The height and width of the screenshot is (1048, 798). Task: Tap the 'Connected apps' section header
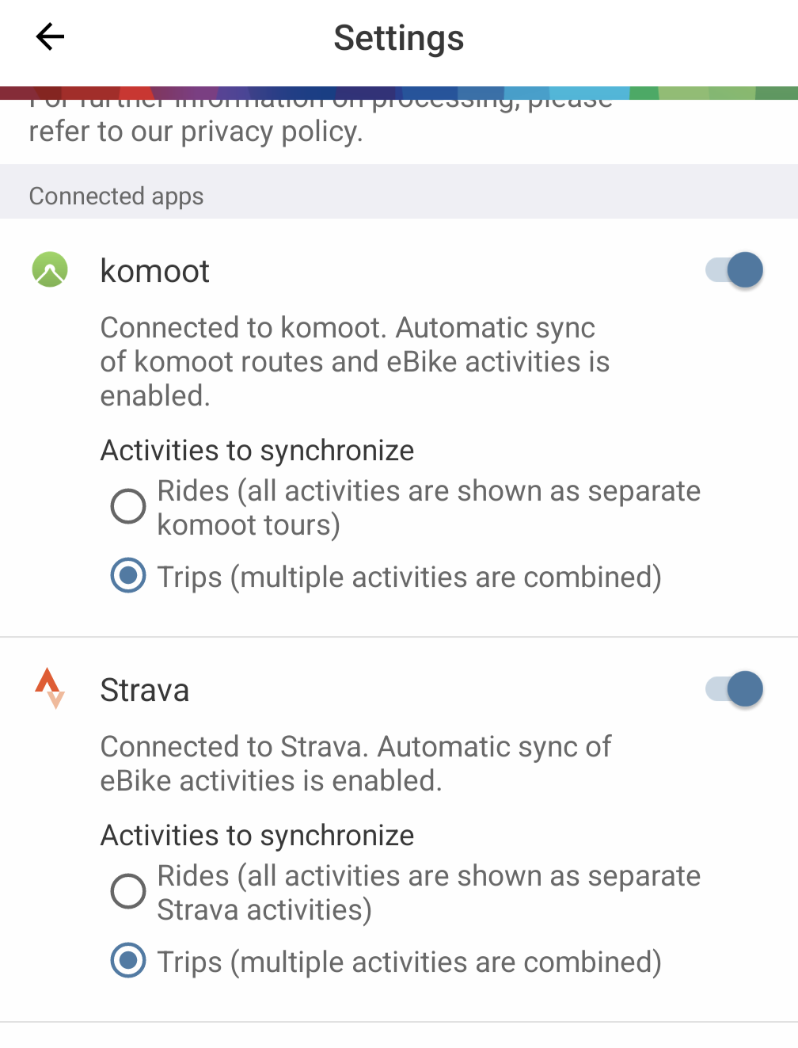click(x=116, y=196)
